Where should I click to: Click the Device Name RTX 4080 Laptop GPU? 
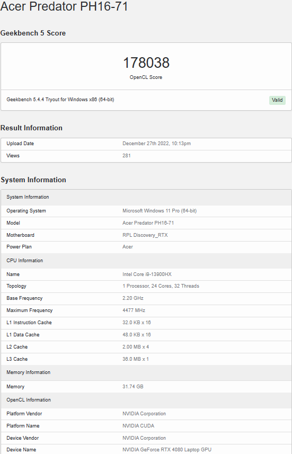pyautogui.click(x=167, y=450)
